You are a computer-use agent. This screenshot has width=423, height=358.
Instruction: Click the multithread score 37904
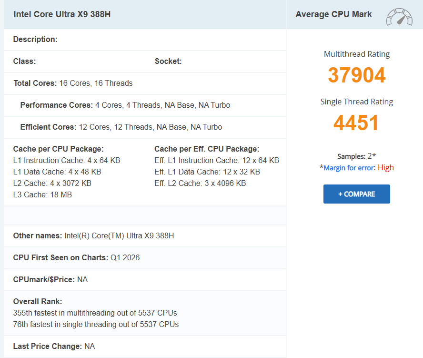356,75
